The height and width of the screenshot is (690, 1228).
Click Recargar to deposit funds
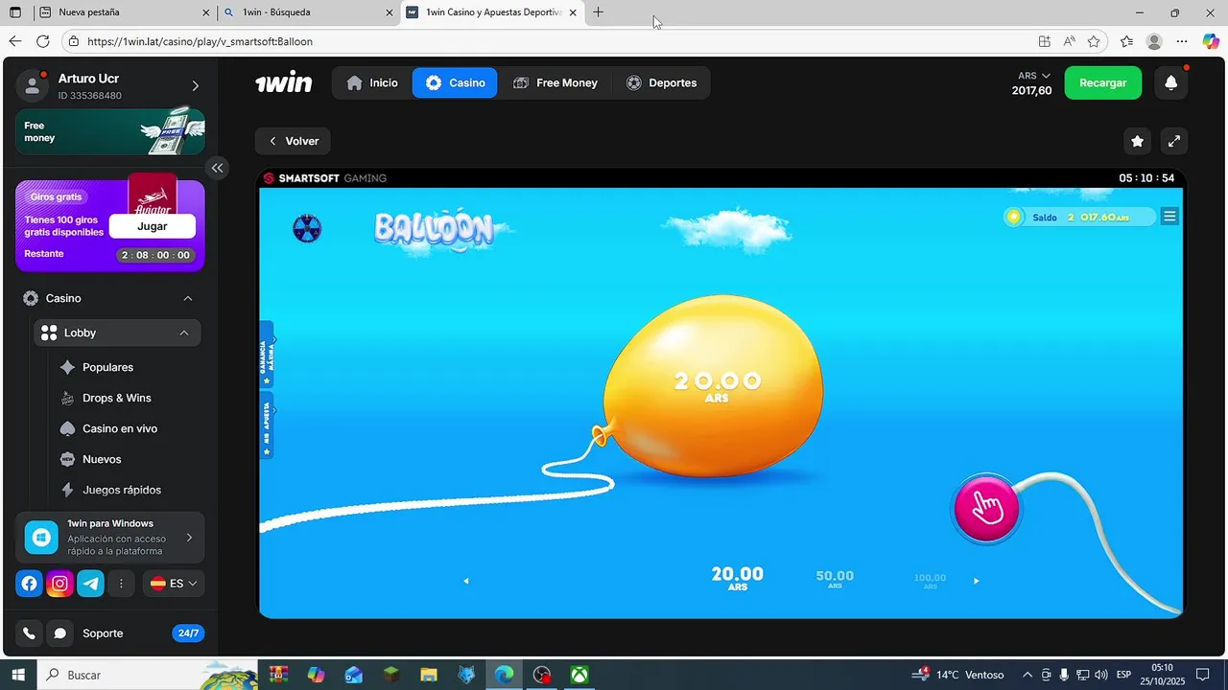[x=1103, y=82]
